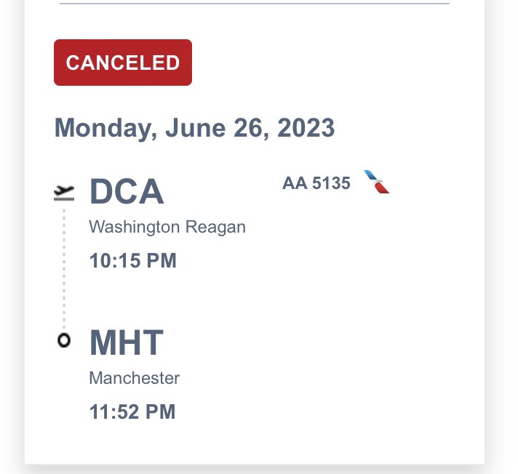
Task: Select flight number AA 5135
Action: click(316, 183)
